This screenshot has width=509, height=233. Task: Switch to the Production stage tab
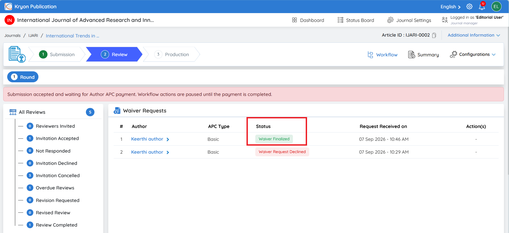pyautogui.click(x=172, y=55)
